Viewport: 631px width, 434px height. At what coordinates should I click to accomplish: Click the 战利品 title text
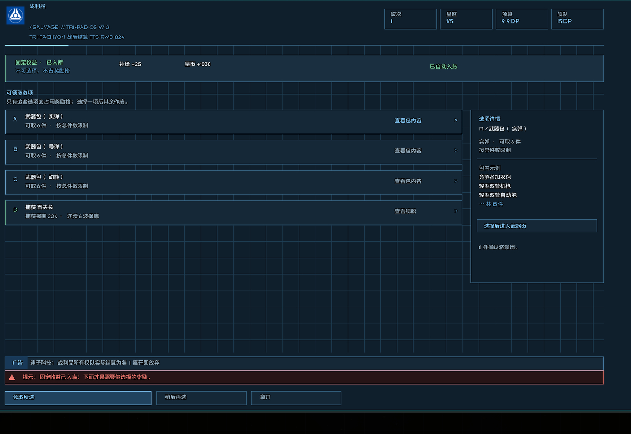click(37, 6)
